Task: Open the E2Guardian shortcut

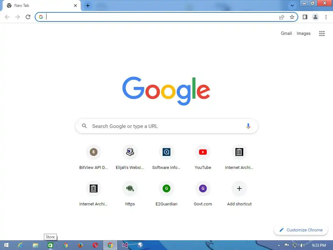Action: tap(166, 194)
